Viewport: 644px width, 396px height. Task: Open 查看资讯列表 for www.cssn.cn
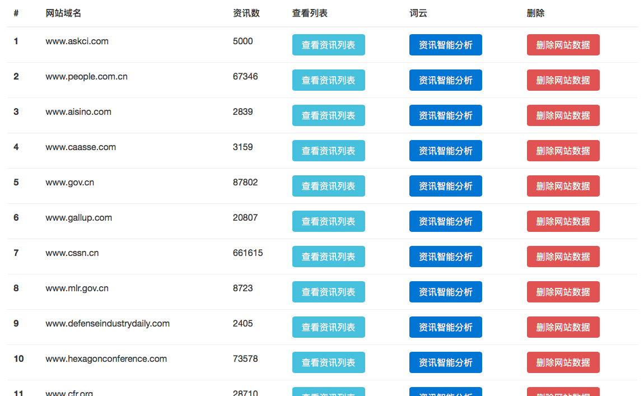coord(329,257)
